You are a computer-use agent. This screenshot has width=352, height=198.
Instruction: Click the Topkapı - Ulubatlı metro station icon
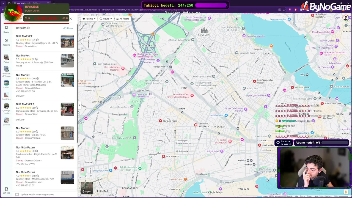[170, 67]
